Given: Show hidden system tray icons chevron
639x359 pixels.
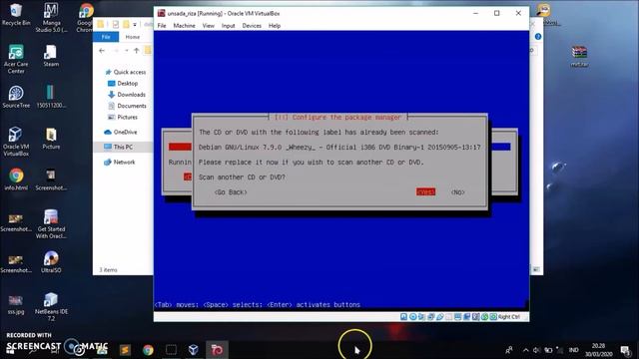Looking at the screenshot, I should pos(525,350).
